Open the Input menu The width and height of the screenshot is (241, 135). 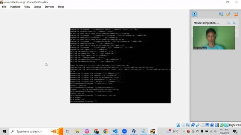point(37,7)
